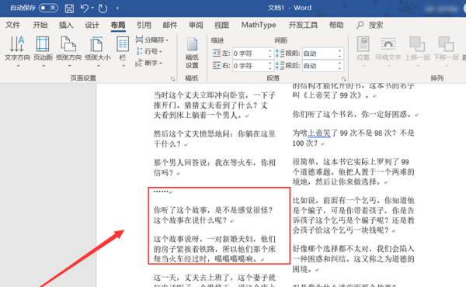Image resolution: width=466 pixels, height=287 pixels.
Task: Click the text 好像哪个选择都不太对
Action: (331, 249)
